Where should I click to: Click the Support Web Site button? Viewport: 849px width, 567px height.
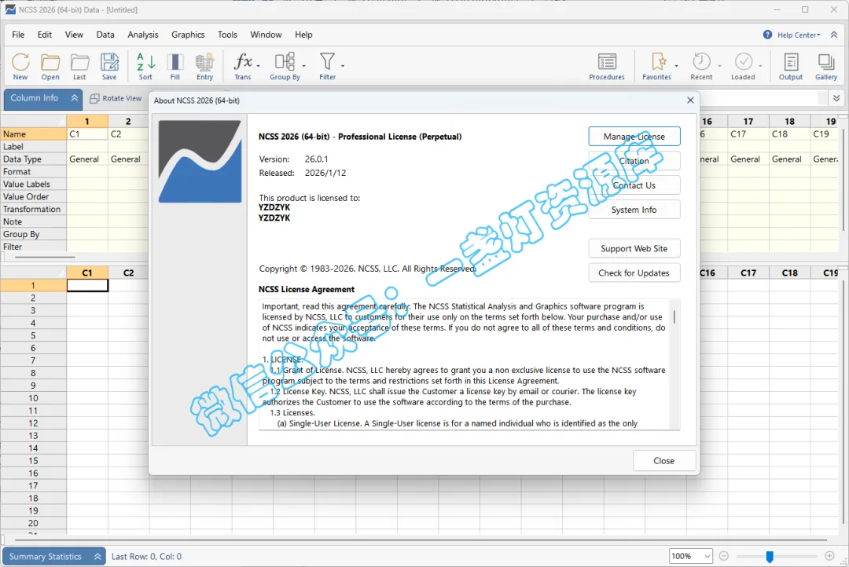point(634,248)
